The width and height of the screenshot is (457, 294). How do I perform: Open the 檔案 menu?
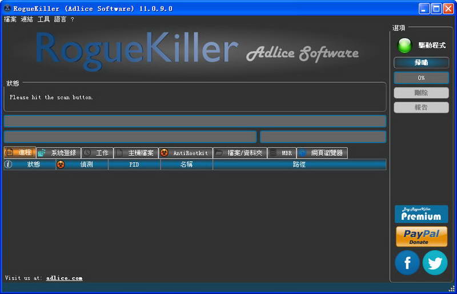click(x=10, y=19)
